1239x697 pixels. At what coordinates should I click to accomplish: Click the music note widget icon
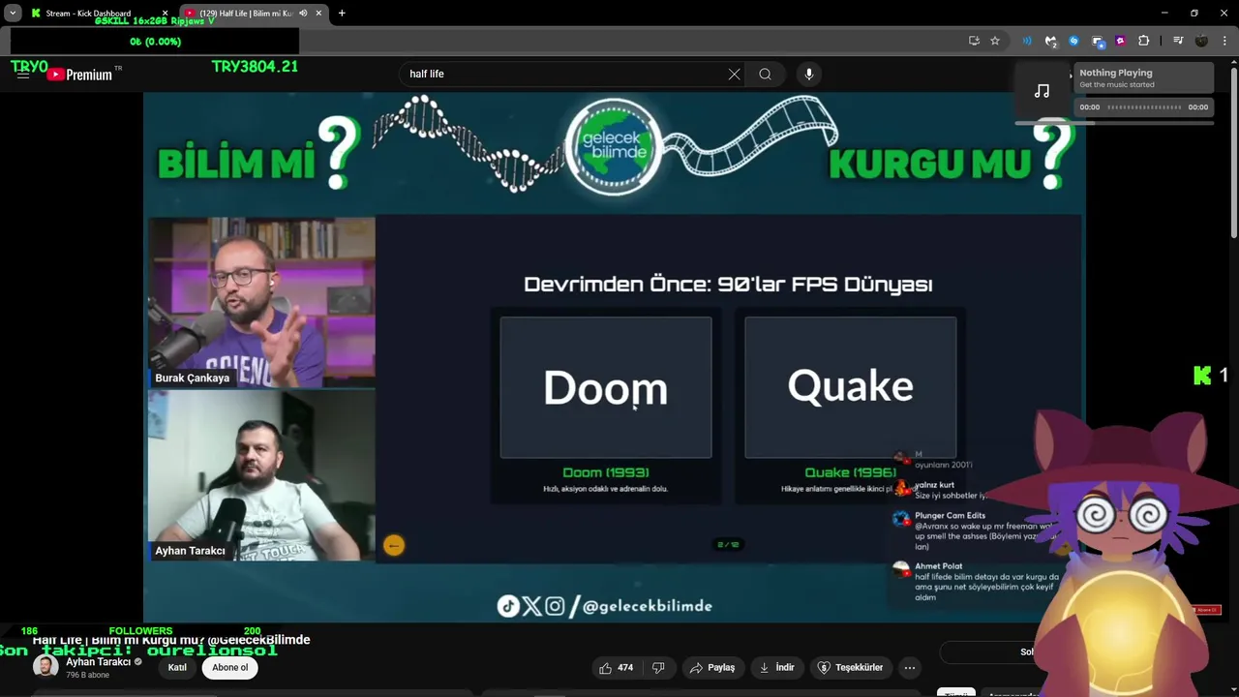click(x=1043, y=91)
